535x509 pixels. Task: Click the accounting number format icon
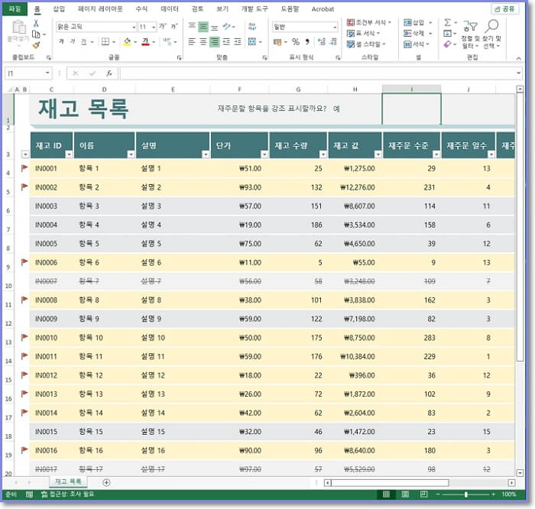click(277, 42)
